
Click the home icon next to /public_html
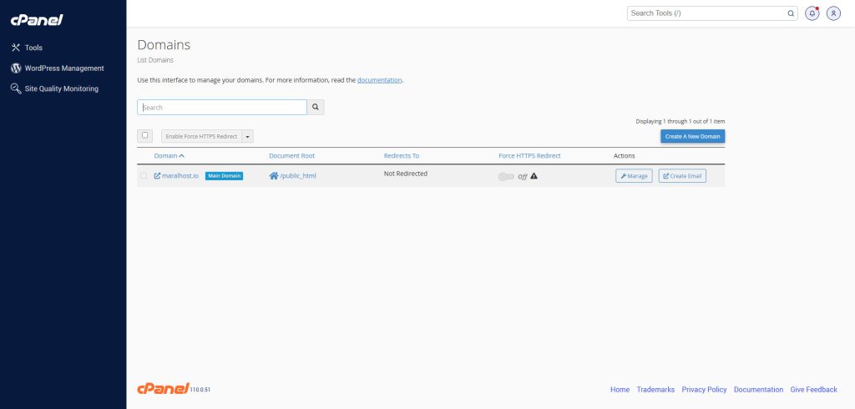273,176
